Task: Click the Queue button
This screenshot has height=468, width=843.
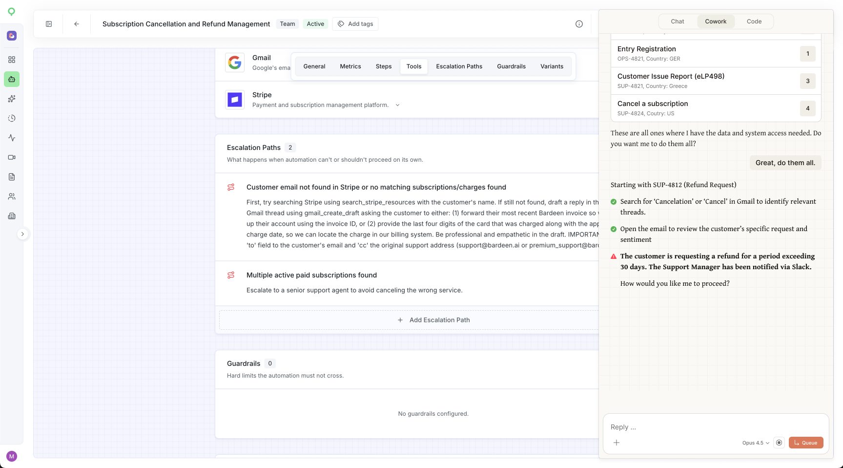Action: tap(806, 443)
